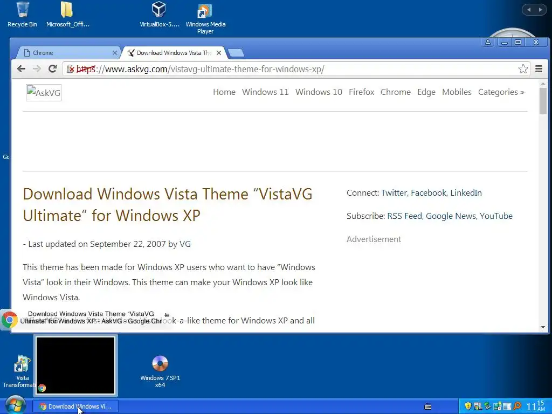
Task: Click the sidebar previous arrow gadget button
Action: pos(529,10)
